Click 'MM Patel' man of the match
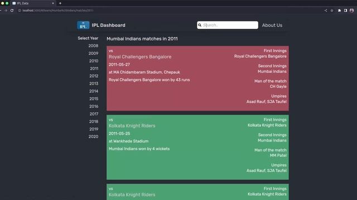357x200 pixels. coord(278,156)
